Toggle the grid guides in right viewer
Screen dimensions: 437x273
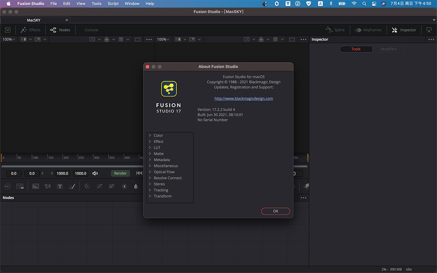click(x=276, y=39)
